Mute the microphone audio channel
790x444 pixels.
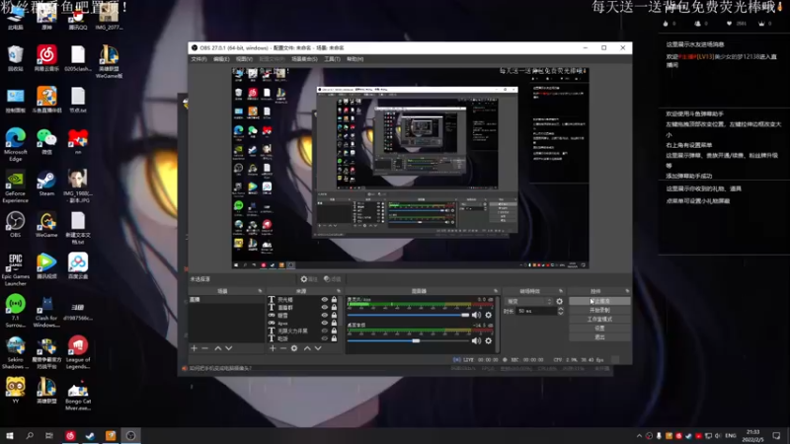pos(476,315)
